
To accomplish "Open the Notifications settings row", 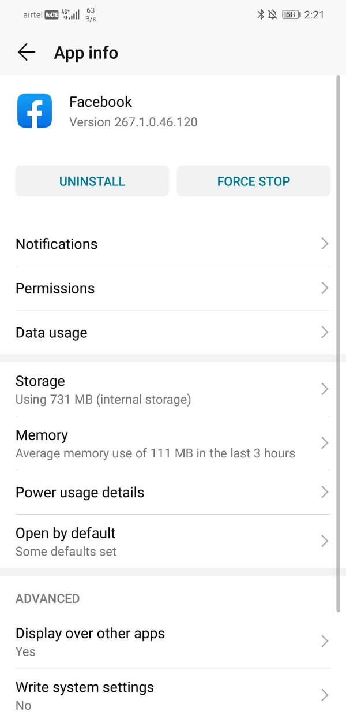I will tap(172, 244).
